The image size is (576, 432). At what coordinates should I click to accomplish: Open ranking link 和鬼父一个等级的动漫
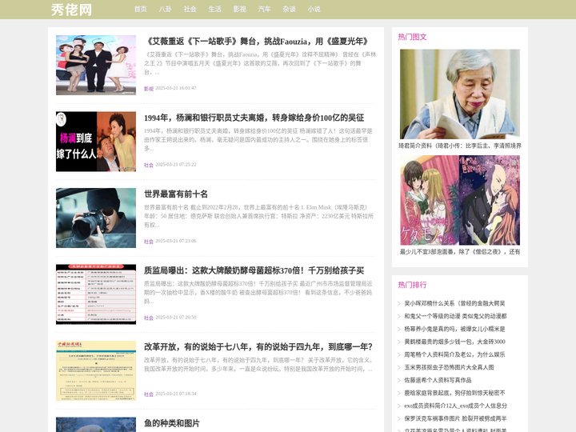pyautogui.click(x=455, y=316)
